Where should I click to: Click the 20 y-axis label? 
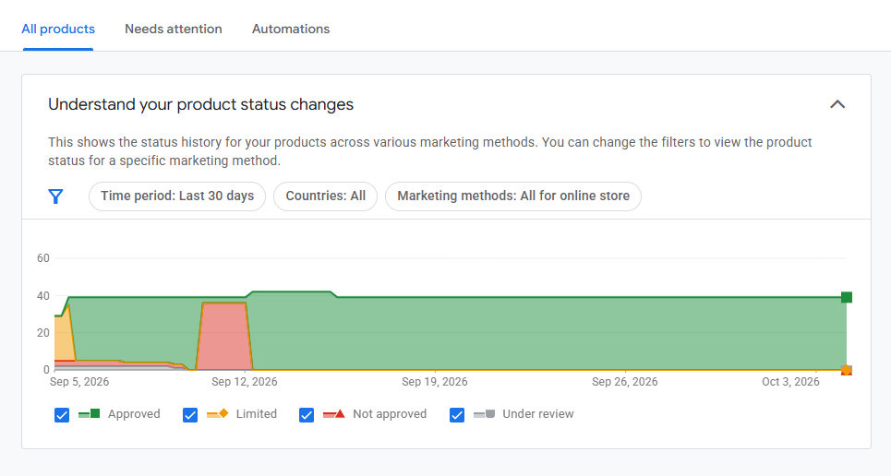pyautogui.click(x=43, y=333)
